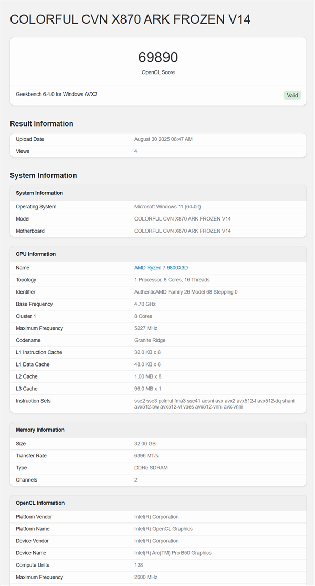The image size is (315, 586).
Task: Click the System Information section heading
Action: coord(43,175)
